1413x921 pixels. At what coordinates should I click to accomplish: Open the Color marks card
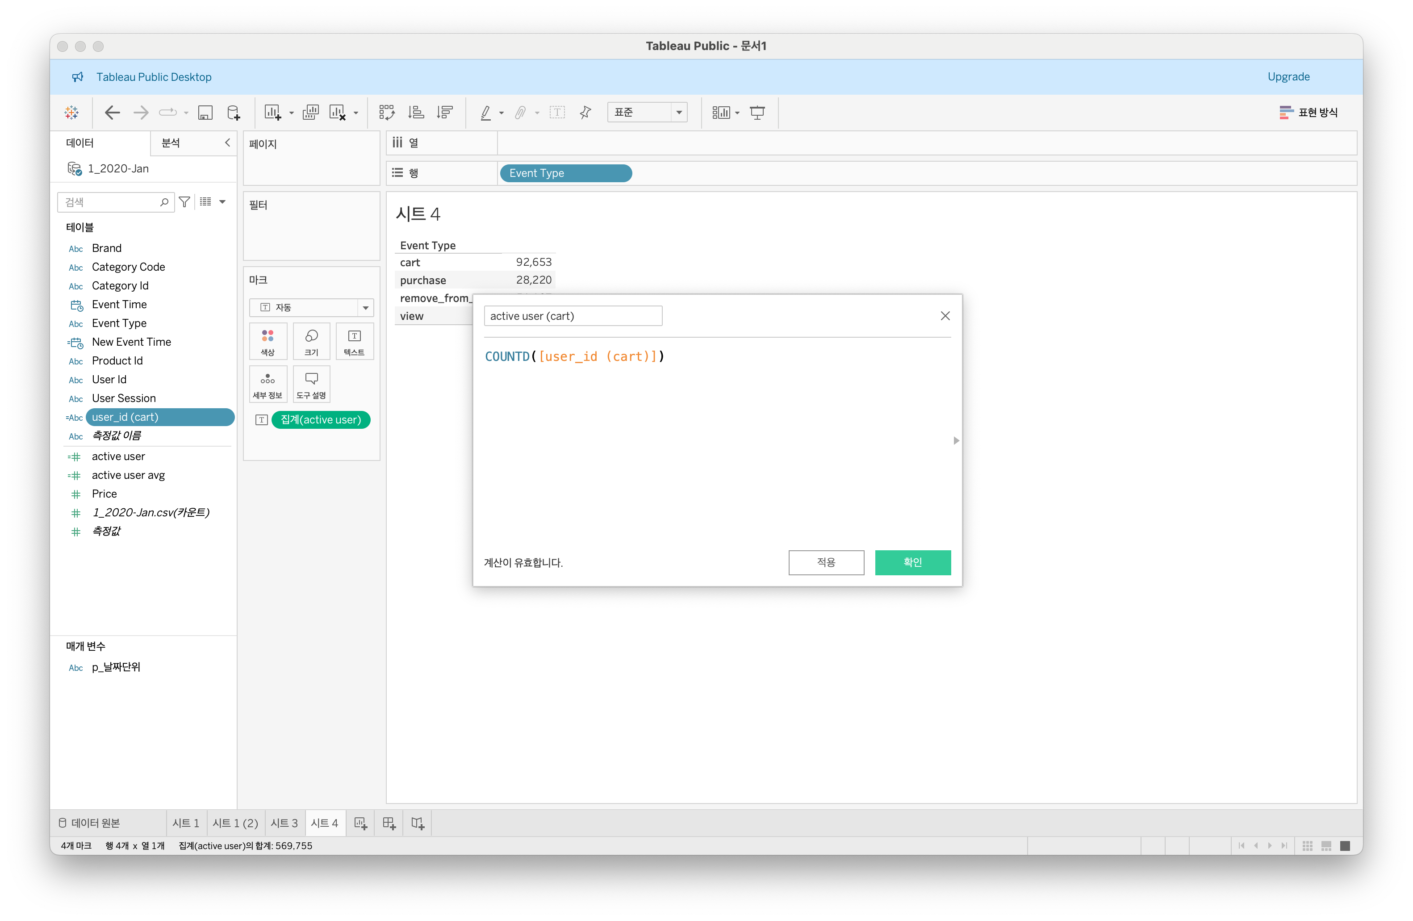tap(268, 341)
